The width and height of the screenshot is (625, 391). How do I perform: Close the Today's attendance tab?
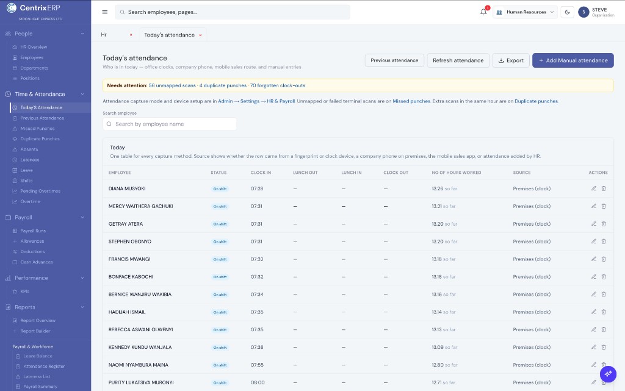click(x=200, y=35)
